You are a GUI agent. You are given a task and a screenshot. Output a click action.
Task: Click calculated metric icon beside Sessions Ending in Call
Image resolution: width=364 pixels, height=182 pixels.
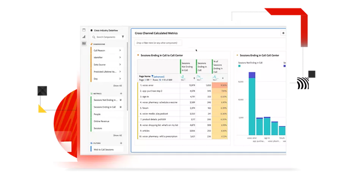[x=120, y=107]
